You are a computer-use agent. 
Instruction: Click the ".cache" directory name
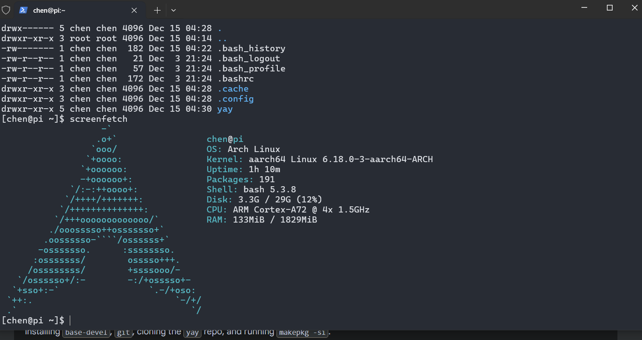point(233,89)
